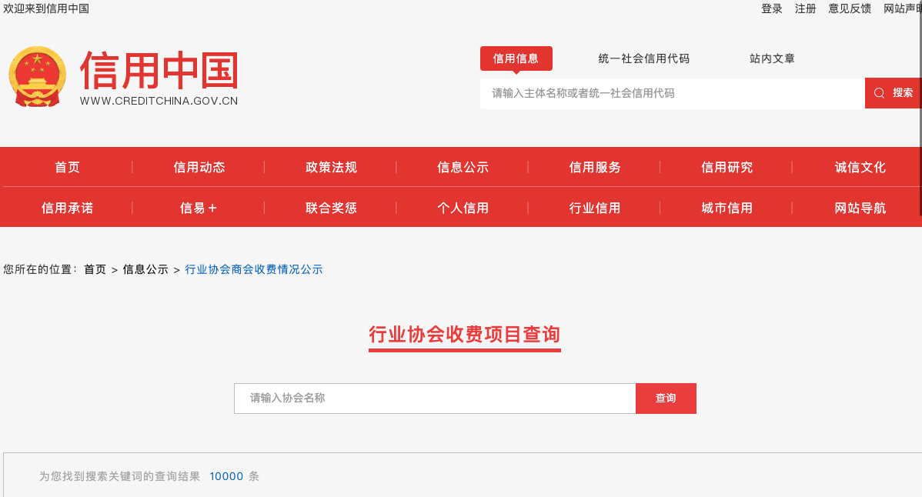Open 城市信用 navigation item
The height and width of the screenshot is (497, 922).
click(x=727, y=208)
